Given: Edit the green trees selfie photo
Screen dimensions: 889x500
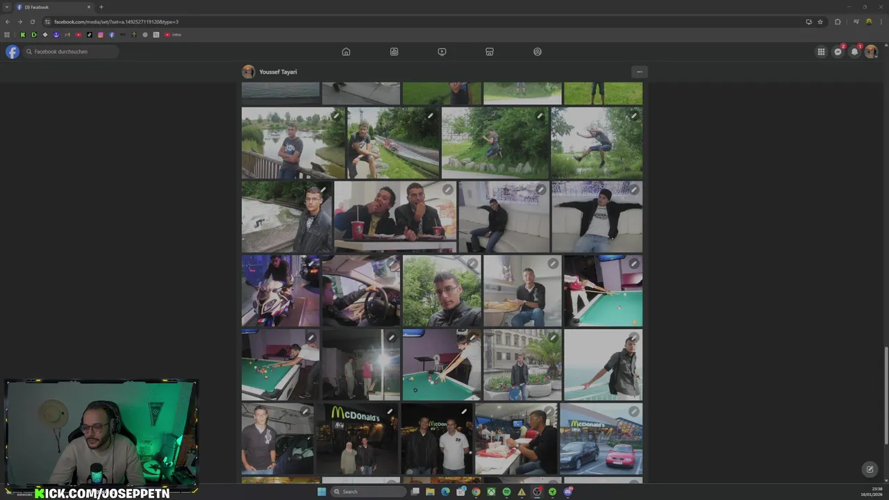Looking at the screenshot, I should click(472, 264).
